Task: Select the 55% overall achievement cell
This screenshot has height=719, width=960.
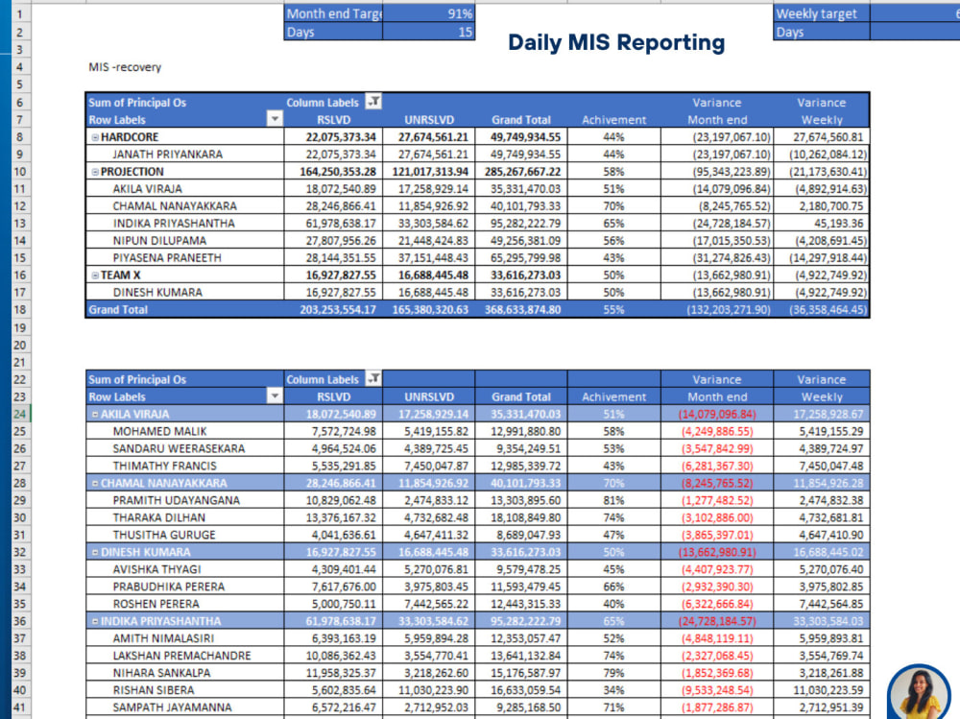Action: (614, 309)
